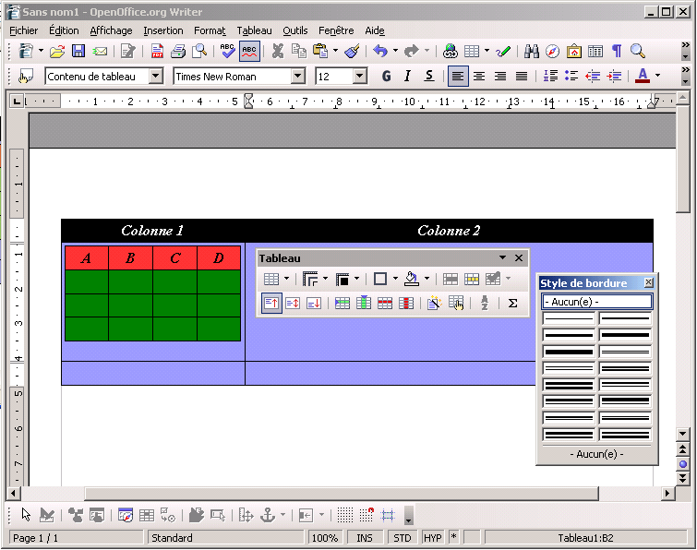Toggle Underline (S) formatting
The image size is (697, 550).
429,77
